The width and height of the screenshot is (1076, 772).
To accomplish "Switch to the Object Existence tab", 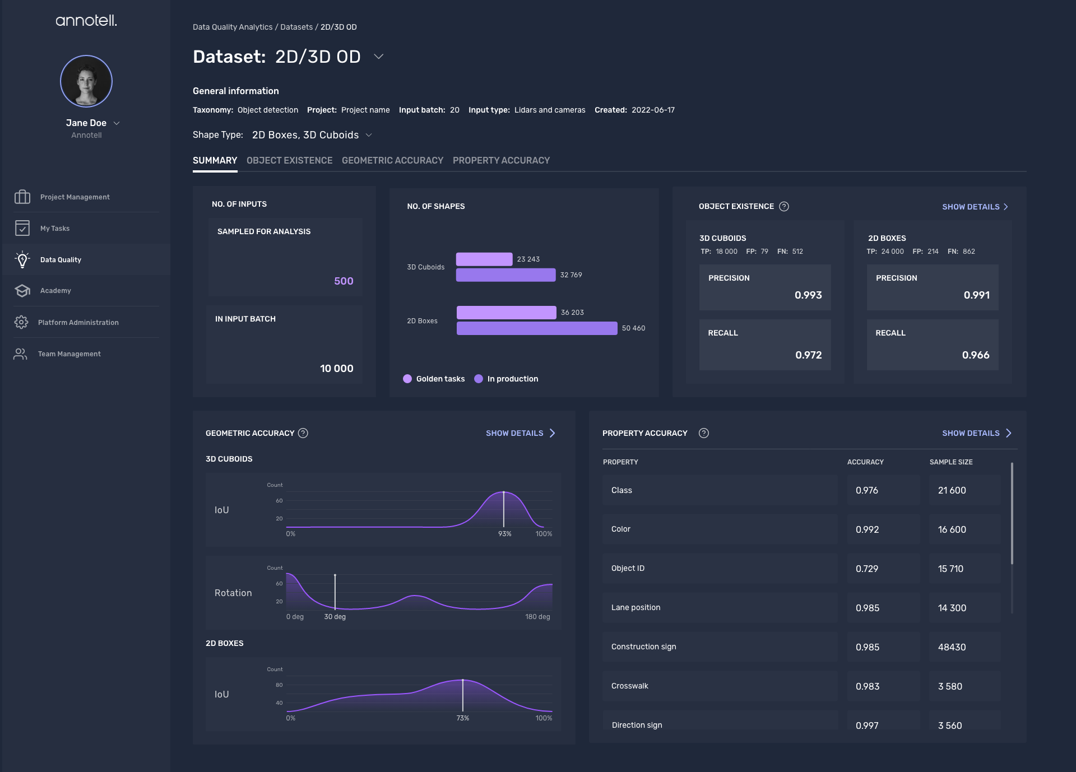I will [290, 160].
